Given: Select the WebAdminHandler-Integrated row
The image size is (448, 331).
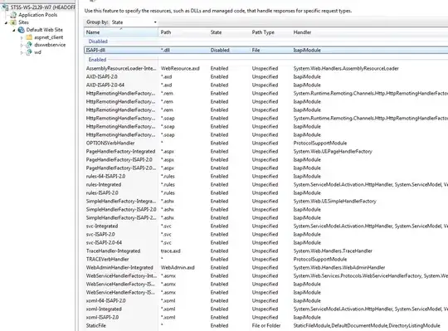Looking at the screenshot, I should click(266, 267).
